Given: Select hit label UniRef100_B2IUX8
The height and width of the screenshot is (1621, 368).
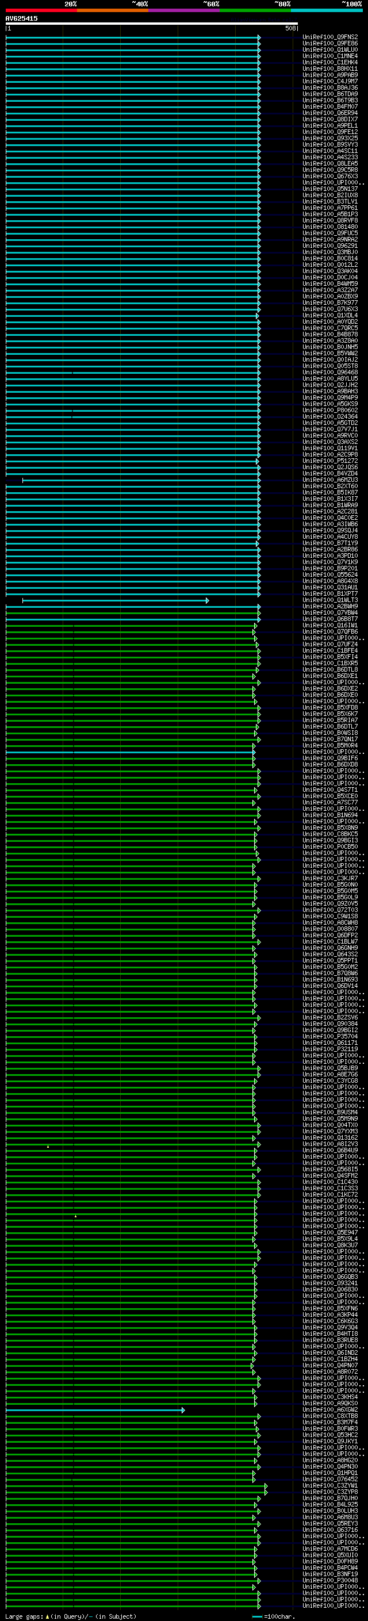Looking at the screenshot, I should click(330, 195).
